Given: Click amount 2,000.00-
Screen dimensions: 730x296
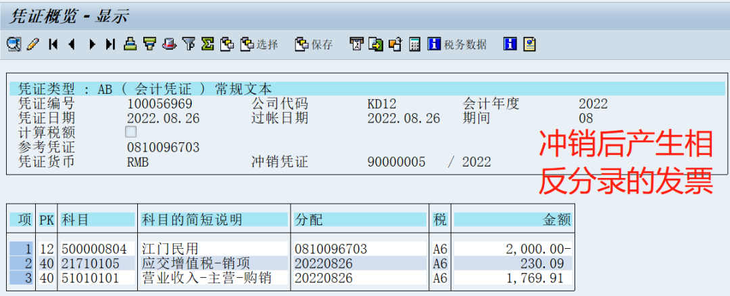Looking at the screenshot, I should click(538, 249).
